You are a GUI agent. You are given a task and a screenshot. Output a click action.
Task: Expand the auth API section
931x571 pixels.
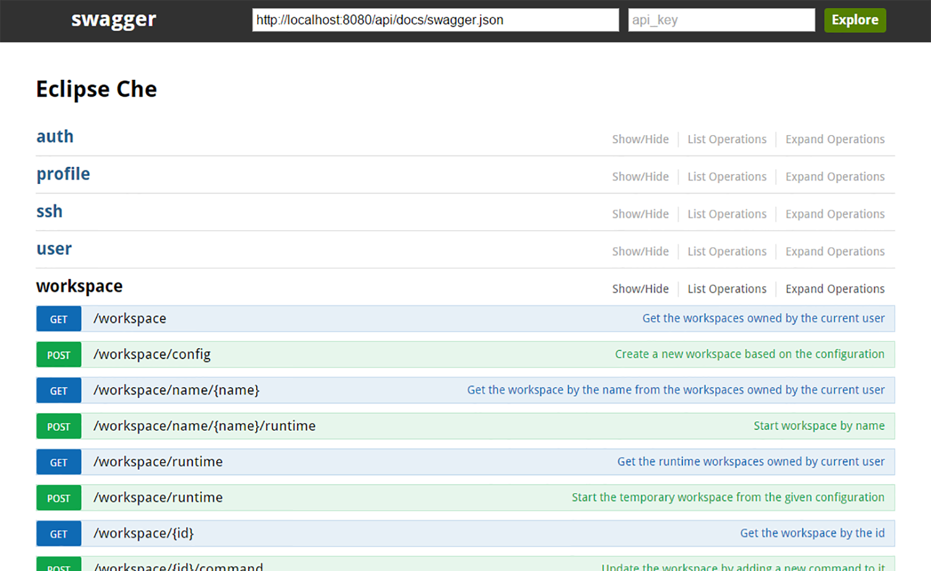click(x=55, y=137)
